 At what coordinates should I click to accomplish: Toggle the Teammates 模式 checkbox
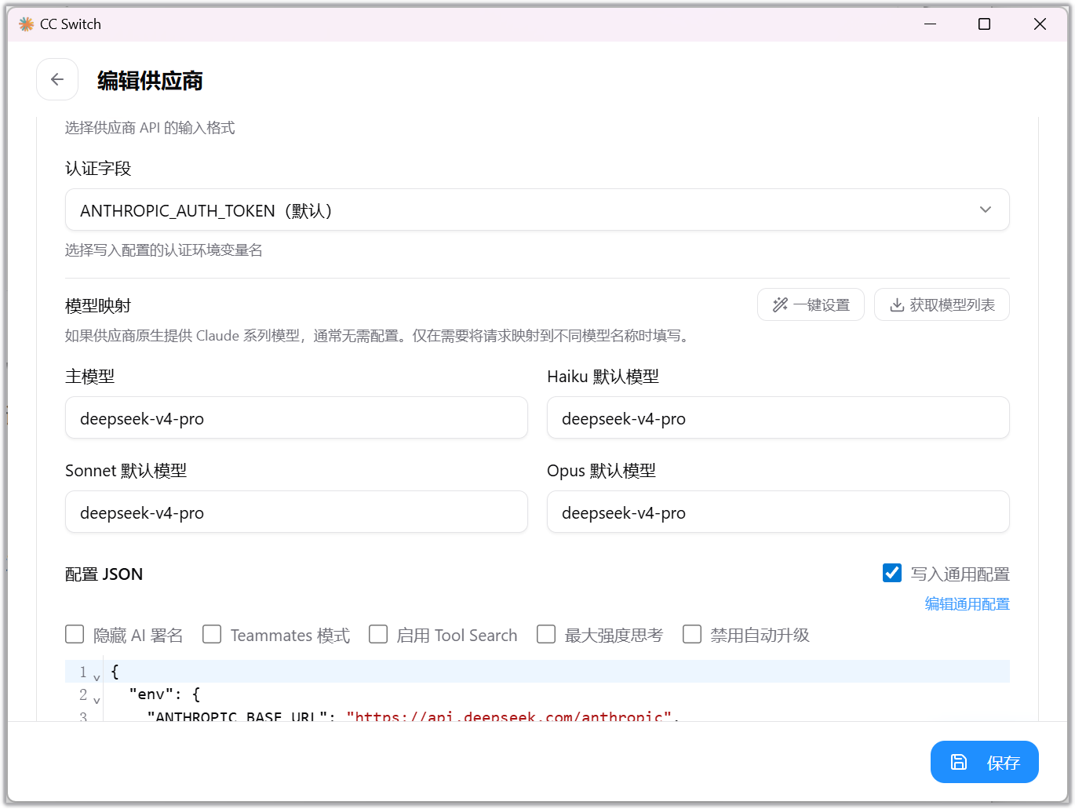tap(212, 634)
